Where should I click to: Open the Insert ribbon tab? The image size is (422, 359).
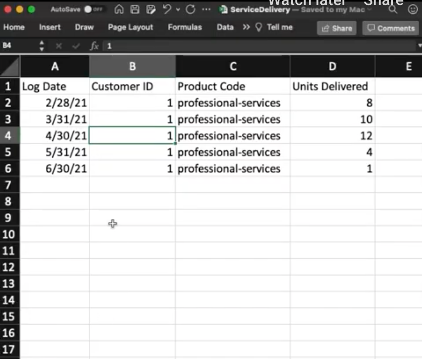point(50,27)
